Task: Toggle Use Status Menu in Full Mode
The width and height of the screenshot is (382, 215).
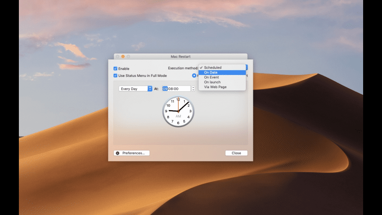Action: click(115, 76)
